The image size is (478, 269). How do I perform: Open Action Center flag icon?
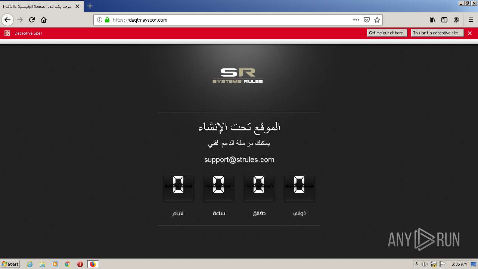[x=443, y=264]
